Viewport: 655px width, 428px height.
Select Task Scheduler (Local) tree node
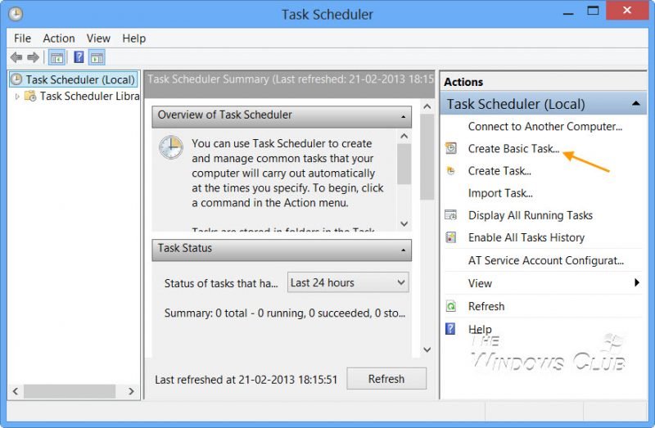[74, 79]
